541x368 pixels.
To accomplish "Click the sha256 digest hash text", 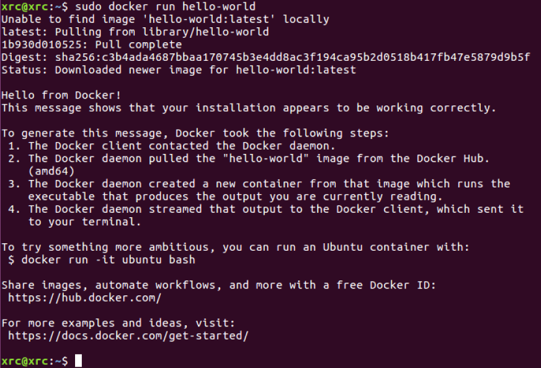I will tap(292, 57).
